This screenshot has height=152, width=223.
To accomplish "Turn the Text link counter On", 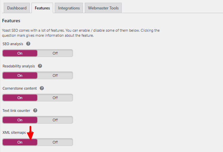I will pyautogui.click(x=20, y=120).
